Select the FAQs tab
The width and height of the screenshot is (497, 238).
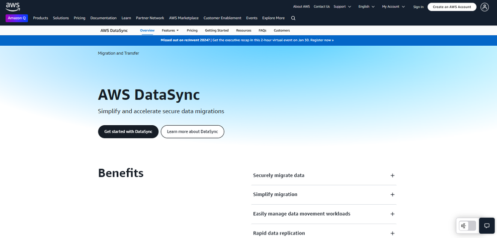click(262, 30)
